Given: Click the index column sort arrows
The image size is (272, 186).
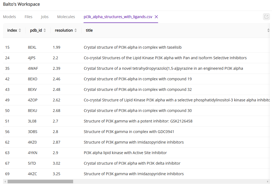Looking at the screenshot, I should (20, 31).
